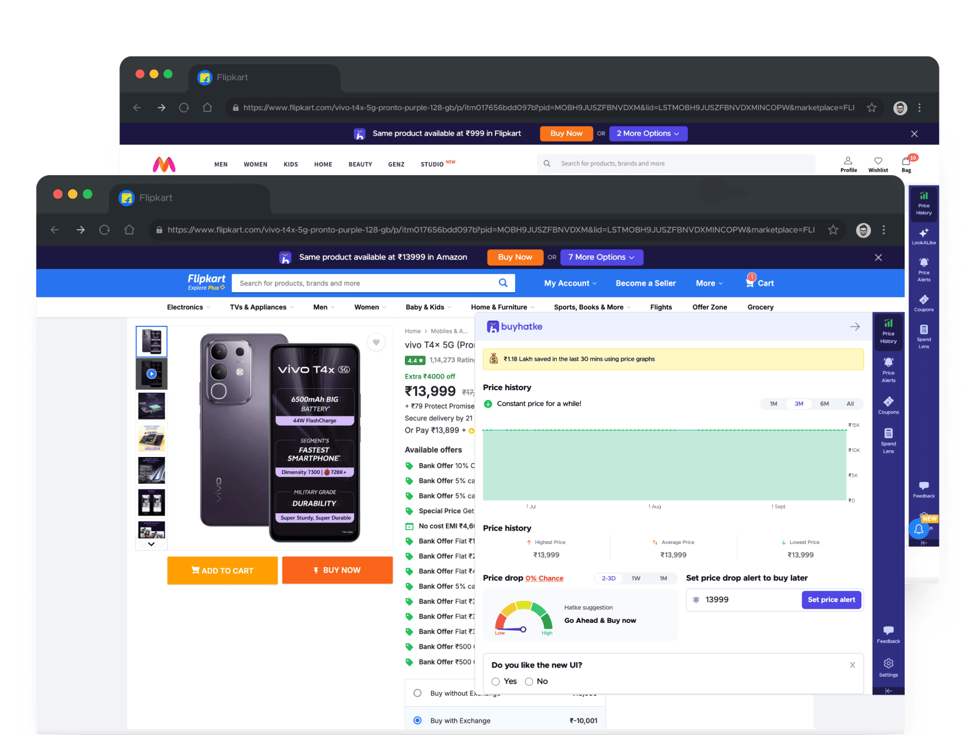This screenshot has width=980, height=735.
Task: Go back in the front browser window
Action: pyautogui.click(x=55, y=230)
